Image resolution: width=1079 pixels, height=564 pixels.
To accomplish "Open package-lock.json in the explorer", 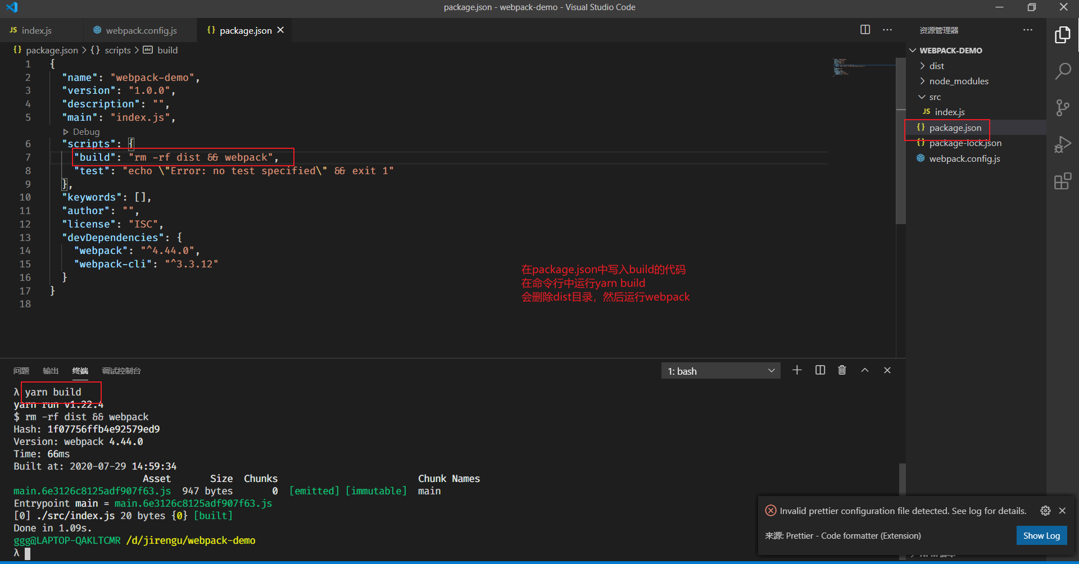I will 976,143.
